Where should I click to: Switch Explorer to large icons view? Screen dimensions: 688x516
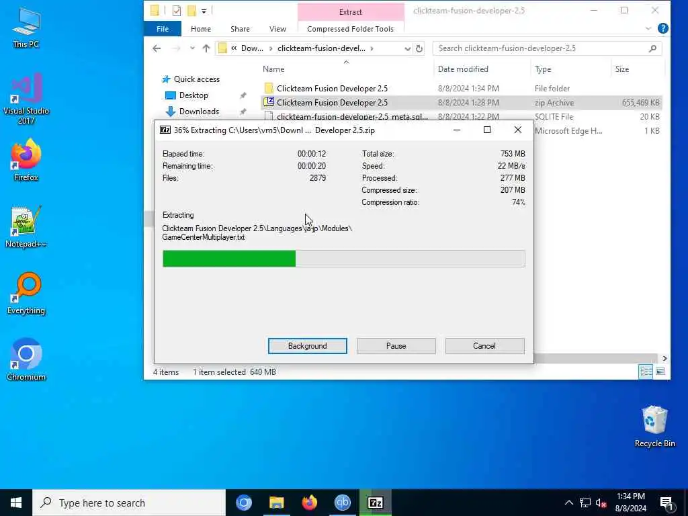pyautogui.click(x=660, y=372)
